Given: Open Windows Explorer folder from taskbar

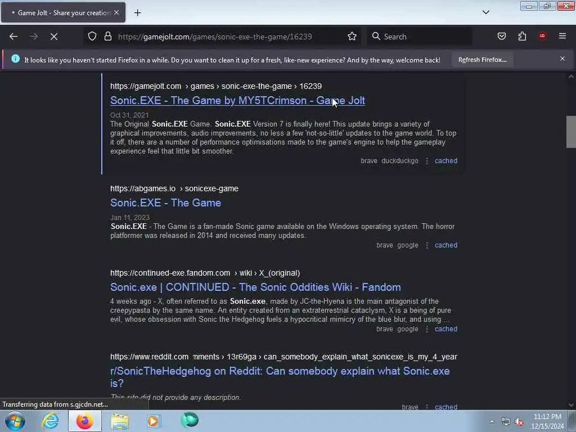Looking at the screenshot, I should pyautogui.click(x=120, y=421).
